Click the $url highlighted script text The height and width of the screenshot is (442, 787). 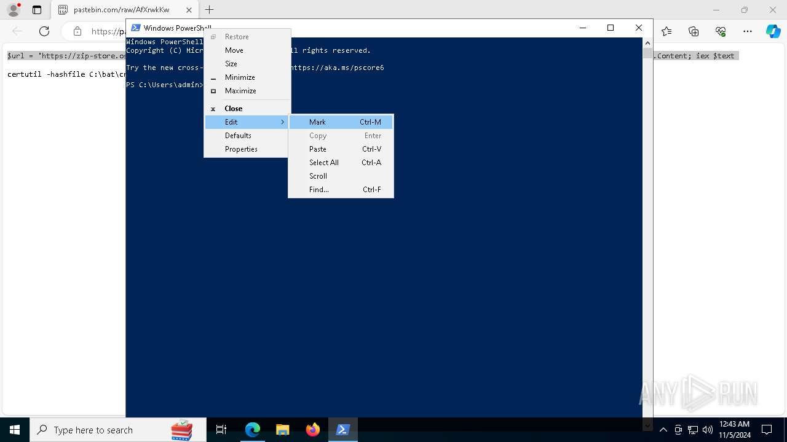(66, 56)
